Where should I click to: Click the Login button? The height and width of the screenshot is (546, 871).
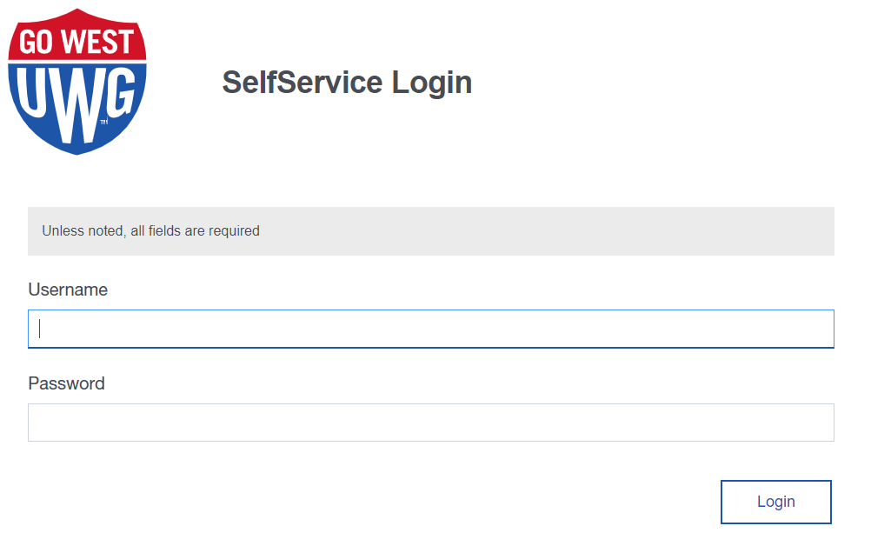[775, 502]
